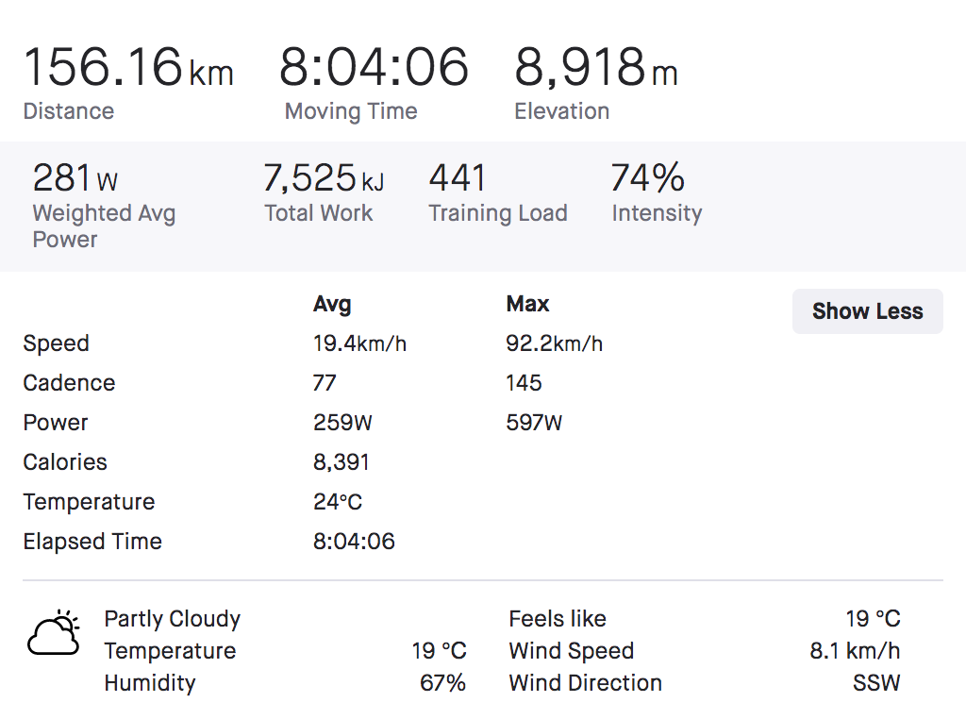Click the 281 W weighted power value
966x719 pixels.
pyautogui.click(x=75, y=178)
